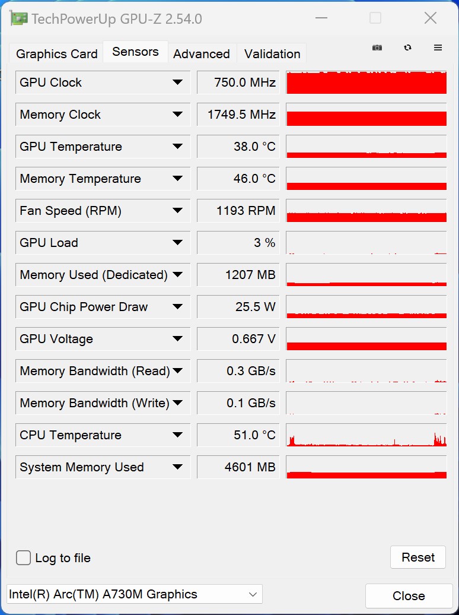The image size is (459, 615).
Task: Click the screenshot camera icon
Action: pos(377,48)
